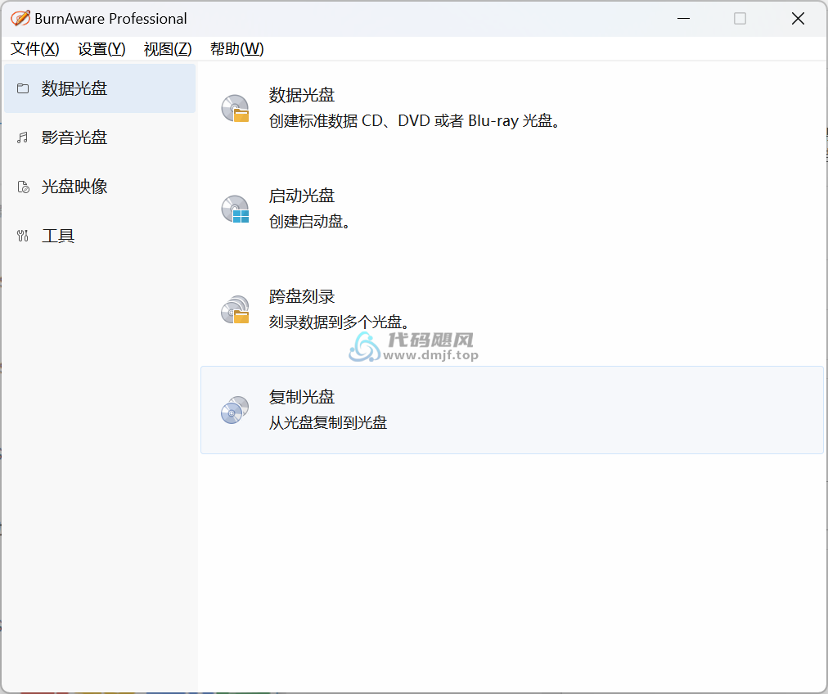Viewport: 828px width, 694px height.
Task: Launch 复制光盘 task title
Action: [x=302, y=397]
